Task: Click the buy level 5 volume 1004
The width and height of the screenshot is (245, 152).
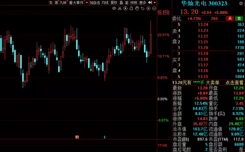Action: pos(240,76)
